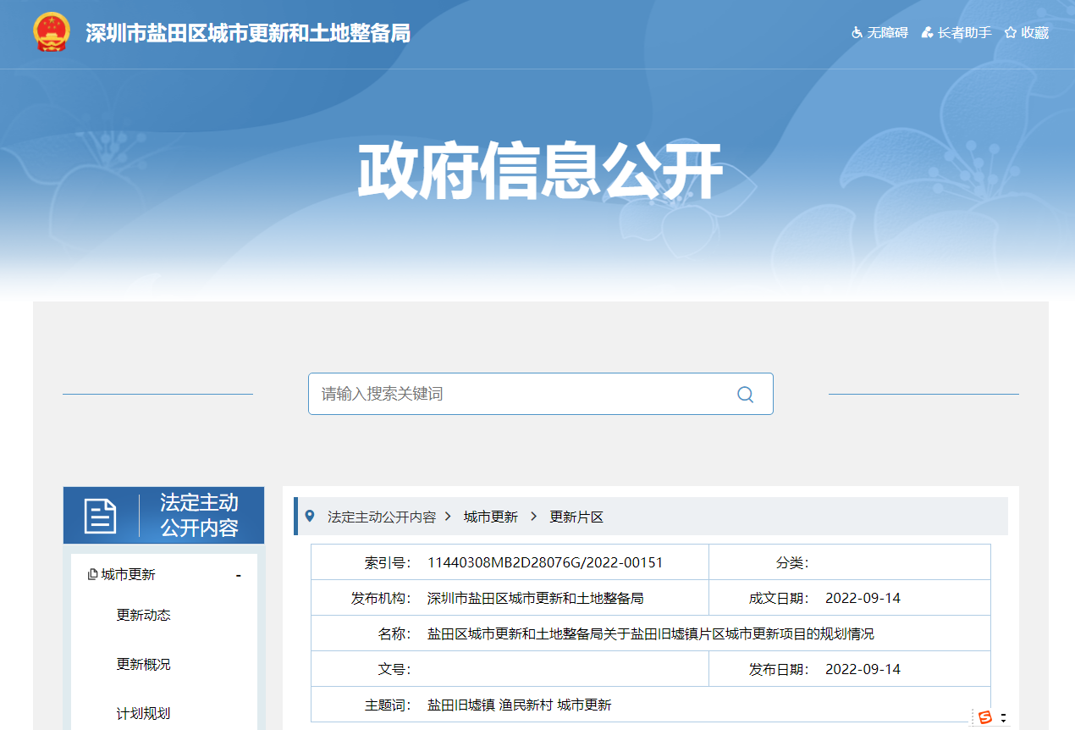
Task: Click the wheelchair accessibility icon
Action: tap(857, 33)
